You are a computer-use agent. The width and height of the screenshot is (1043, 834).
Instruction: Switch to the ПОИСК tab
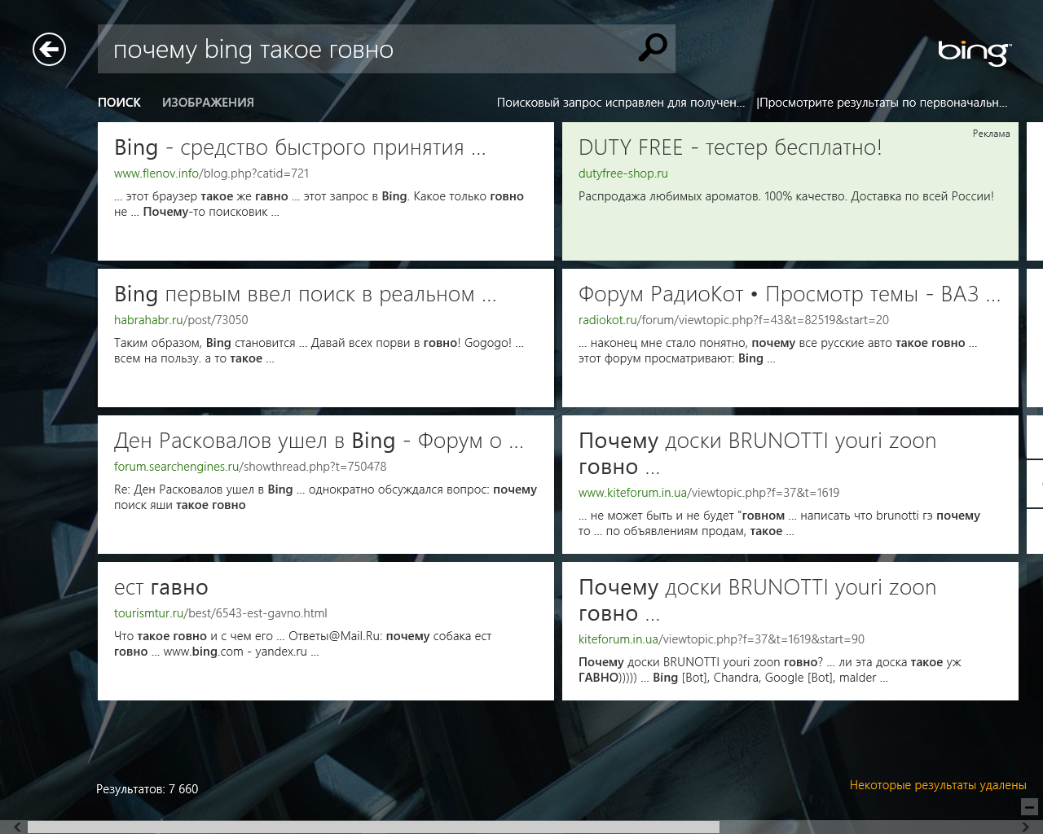(x=119, y=103)
